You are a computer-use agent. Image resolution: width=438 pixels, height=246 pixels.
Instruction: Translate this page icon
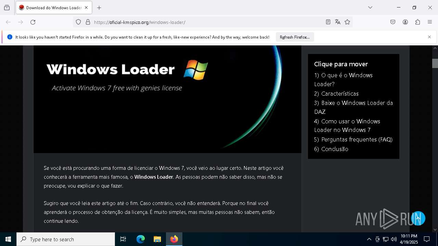coord(338,22)
